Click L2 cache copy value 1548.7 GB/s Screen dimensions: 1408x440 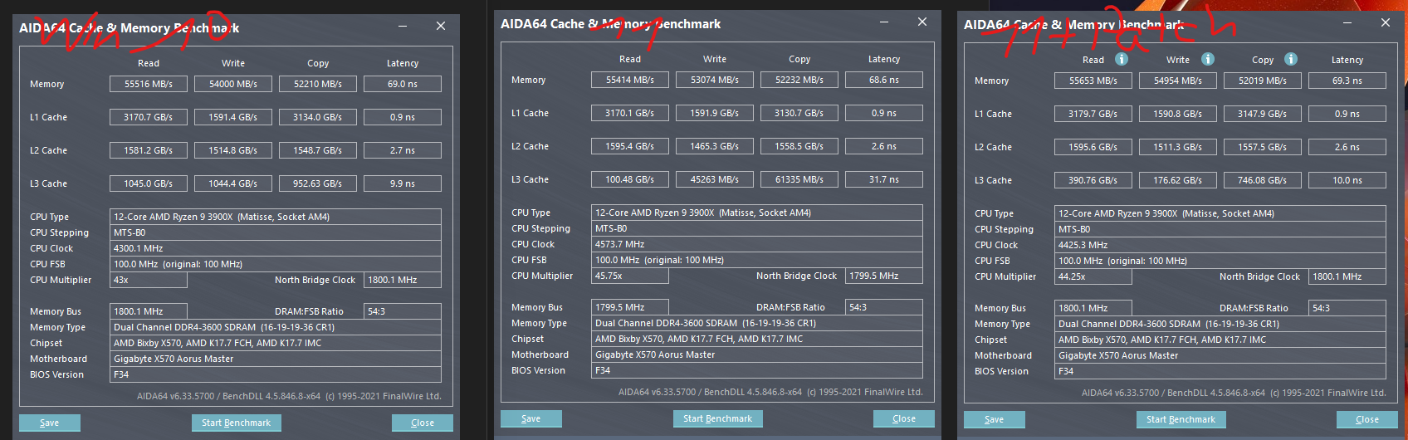(x=318, y=150)
